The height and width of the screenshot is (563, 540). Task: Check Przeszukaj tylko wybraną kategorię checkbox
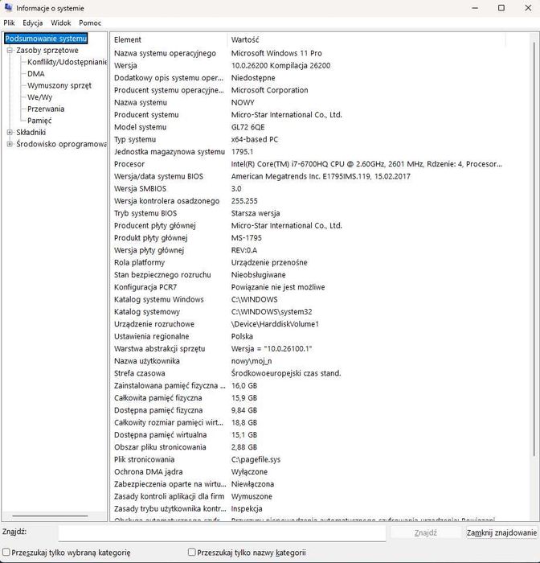[x=6, y=552]
